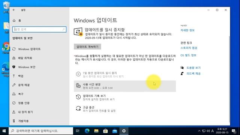Click the IME language indicator A
240x135 pixels.
point(213,131)
